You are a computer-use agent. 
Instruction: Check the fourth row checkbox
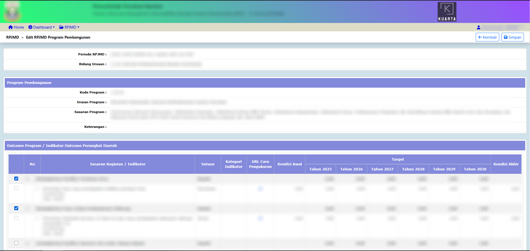[16, 218]
